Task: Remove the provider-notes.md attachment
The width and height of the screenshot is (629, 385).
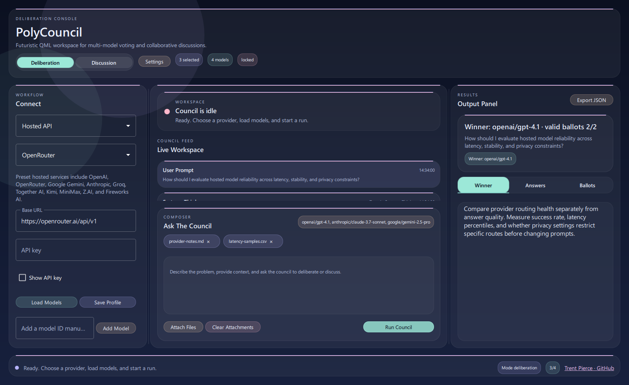Action: click(208, 242)
